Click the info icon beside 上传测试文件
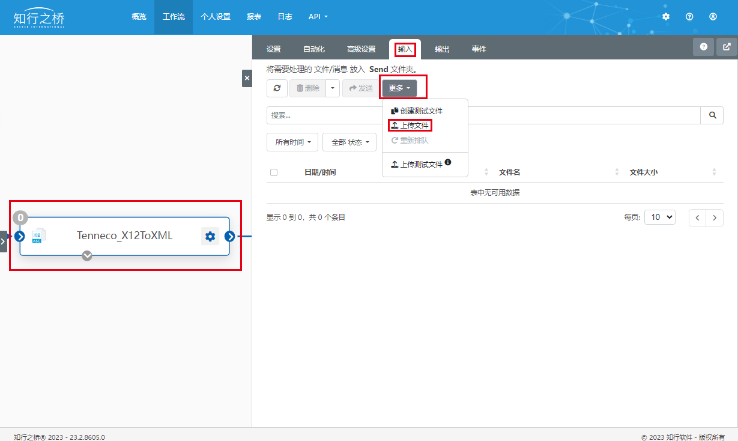 (448, 162)
